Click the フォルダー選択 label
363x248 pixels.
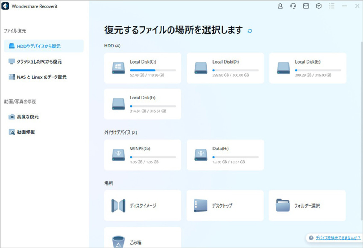(x=307, y=206)
